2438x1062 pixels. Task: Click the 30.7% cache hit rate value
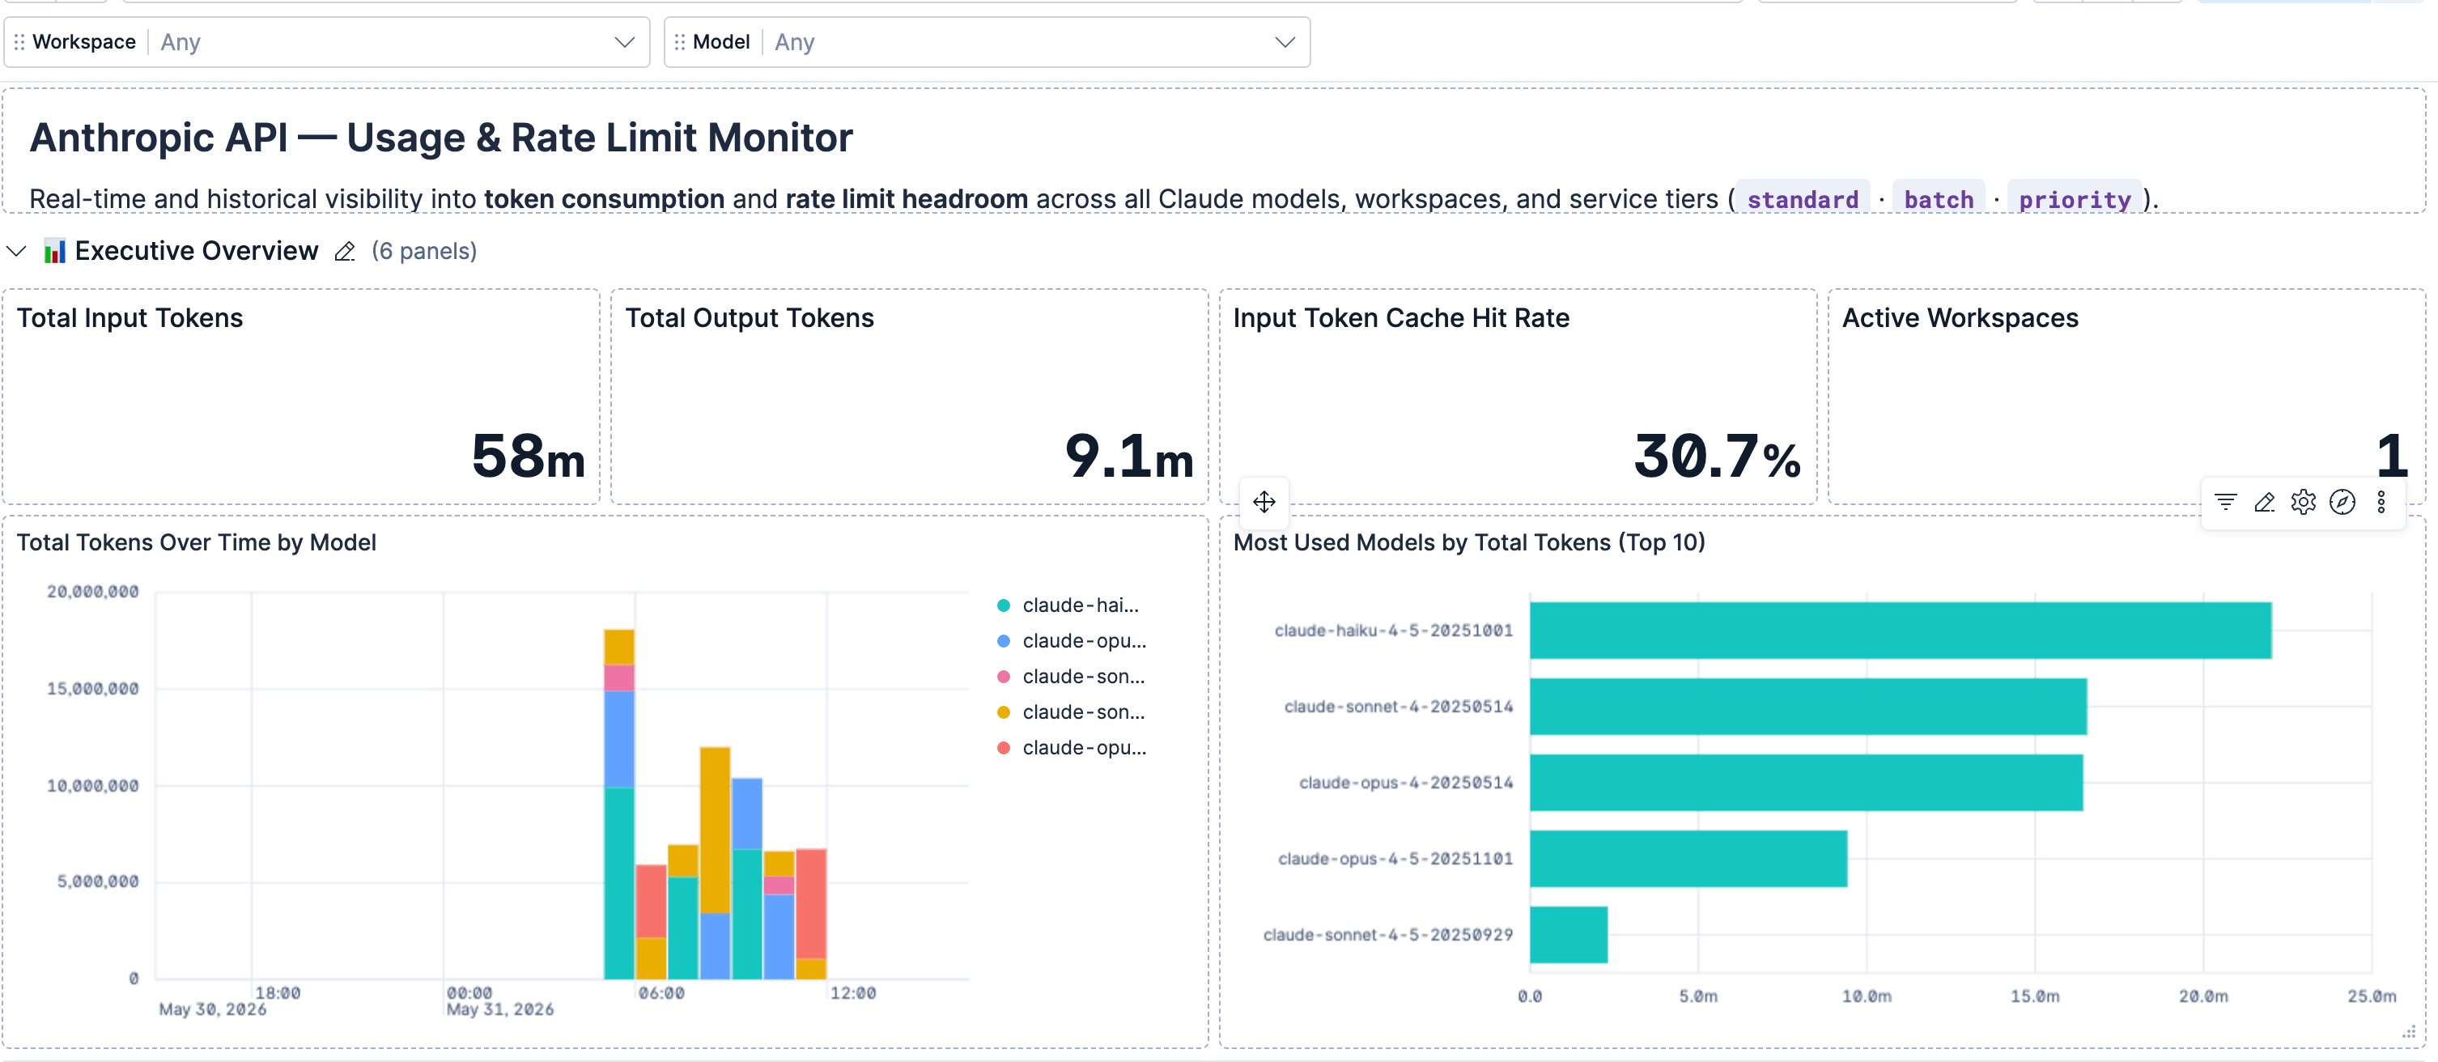pyautogui.click(x=1718, y=457)
